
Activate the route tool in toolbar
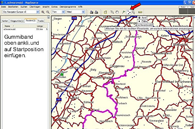pos(129,12)
